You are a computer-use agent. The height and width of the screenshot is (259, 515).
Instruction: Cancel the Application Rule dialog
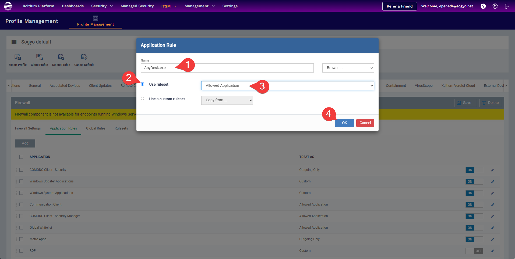point(365,123)
